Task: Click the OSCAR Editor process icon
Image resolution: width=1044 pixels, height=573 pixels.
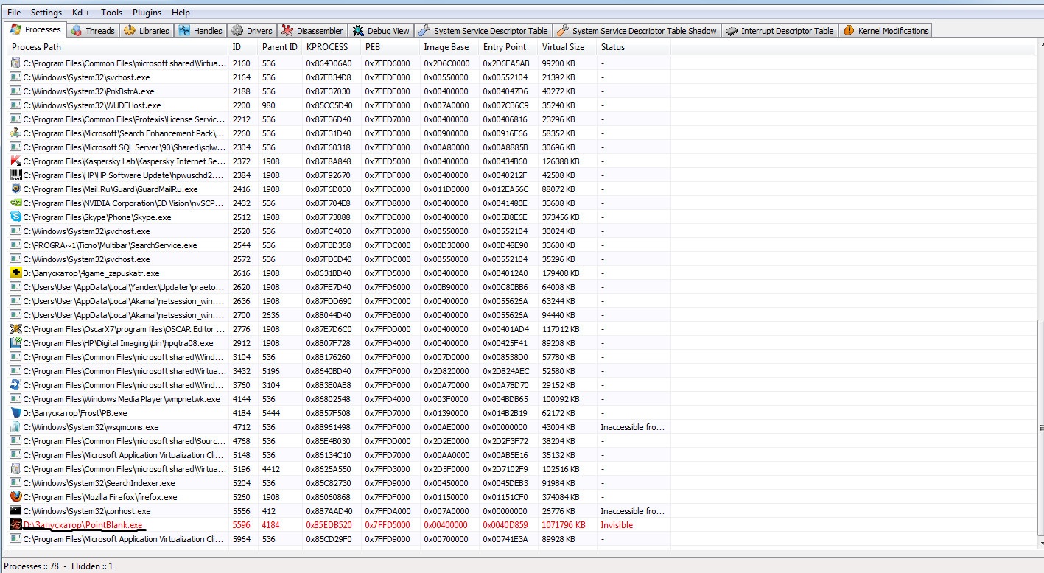Action: [15, 329]
